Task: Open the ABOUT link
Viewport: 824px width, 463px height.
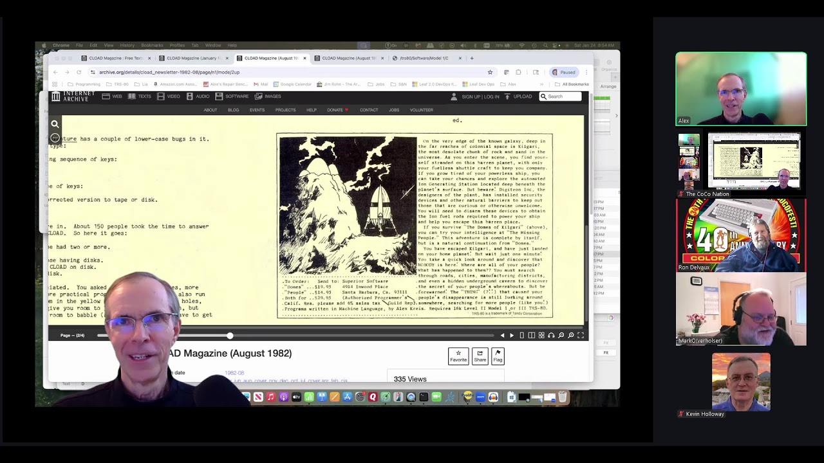Action: (211, 110)
